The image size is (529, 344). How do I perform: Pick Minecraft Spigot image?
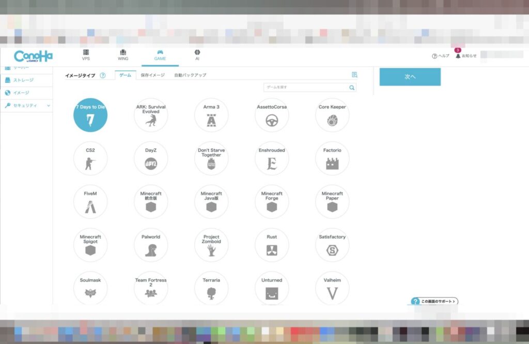tap(90, 245)
